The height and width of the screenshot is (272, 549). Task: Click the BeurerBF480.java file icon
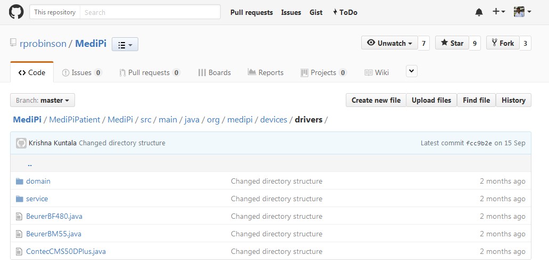click(x=20, y=217)
